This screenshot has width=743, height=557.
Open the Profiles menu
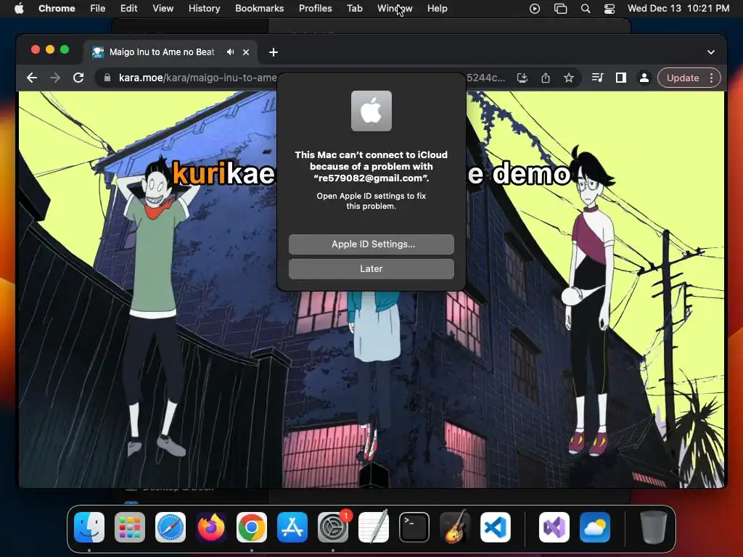315,9
